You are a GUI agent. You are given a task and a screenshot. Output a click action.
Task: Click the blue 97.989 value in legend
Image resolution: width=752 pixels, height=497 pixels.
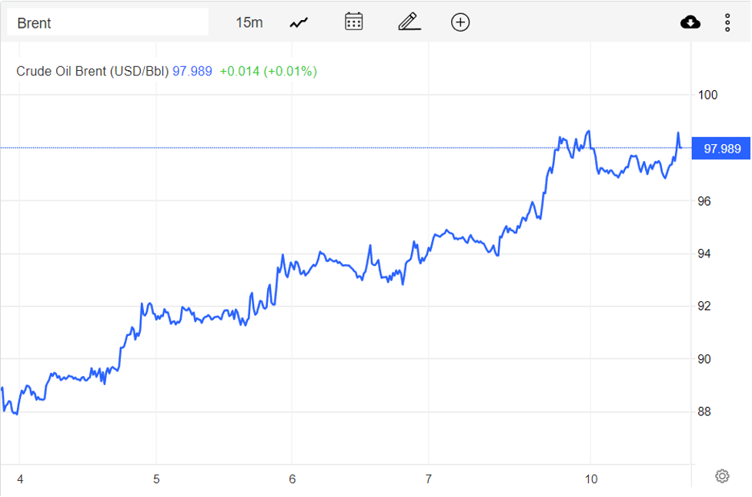(x=192, y=72)
